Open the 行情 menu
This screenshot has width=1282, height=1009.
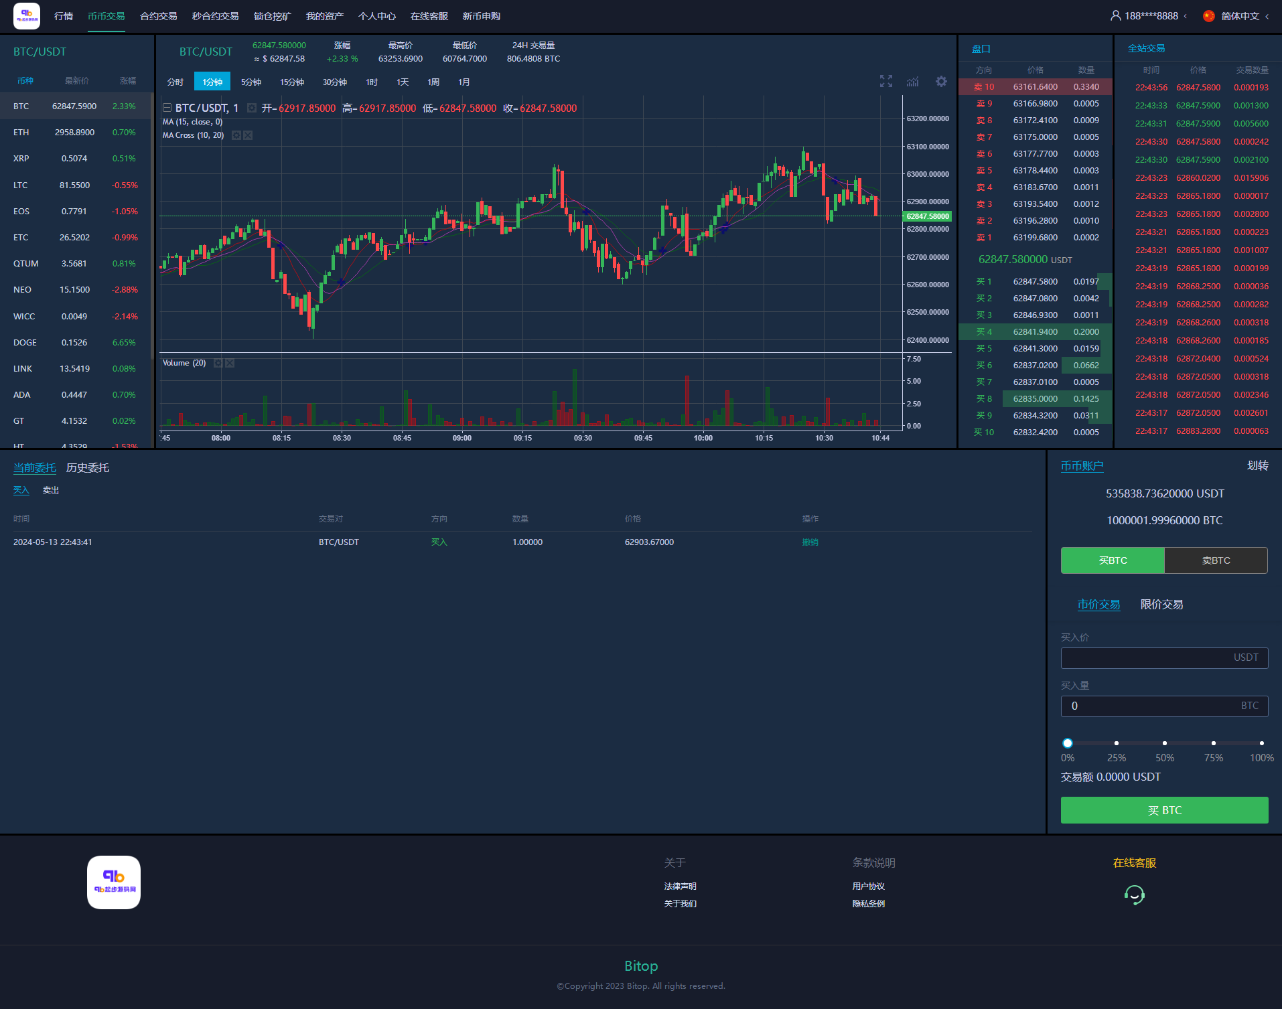pos(64,16)
